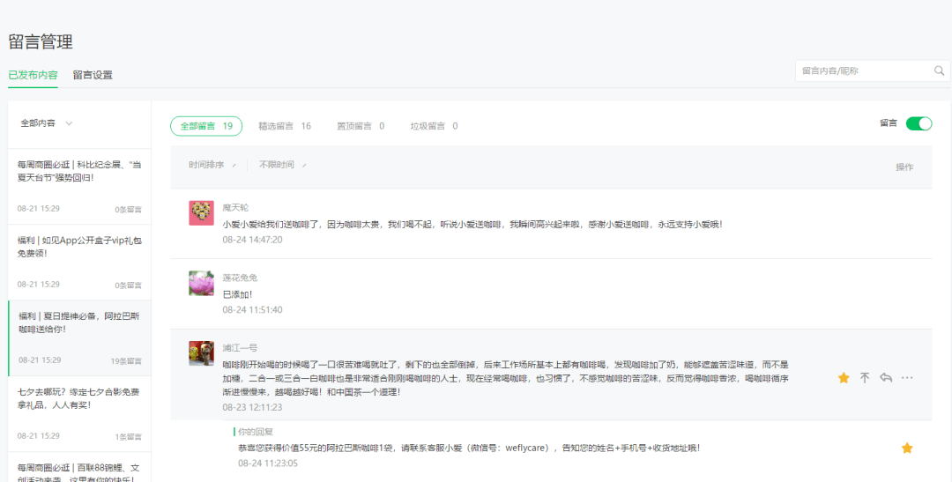Select the 已发布内容 tab
Viewport: 952px width, 482px height.
click(33, 75)
